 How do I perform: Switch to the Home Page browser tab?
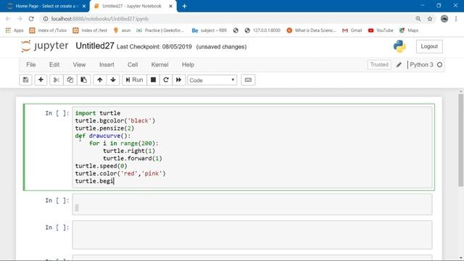44,6
